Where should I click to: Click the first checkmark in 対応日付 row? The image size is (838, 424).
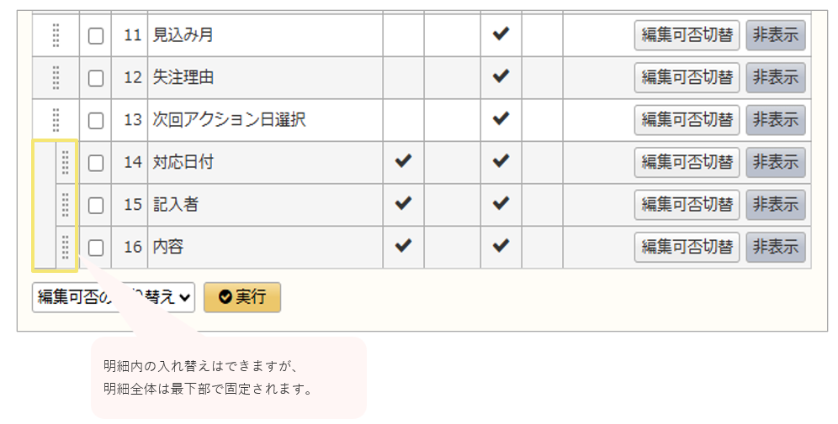(403, 161)
